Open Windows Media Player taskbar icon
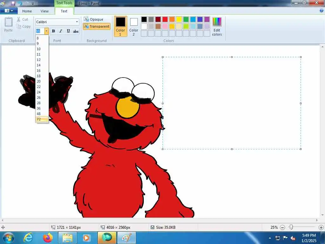 point(86,238)
